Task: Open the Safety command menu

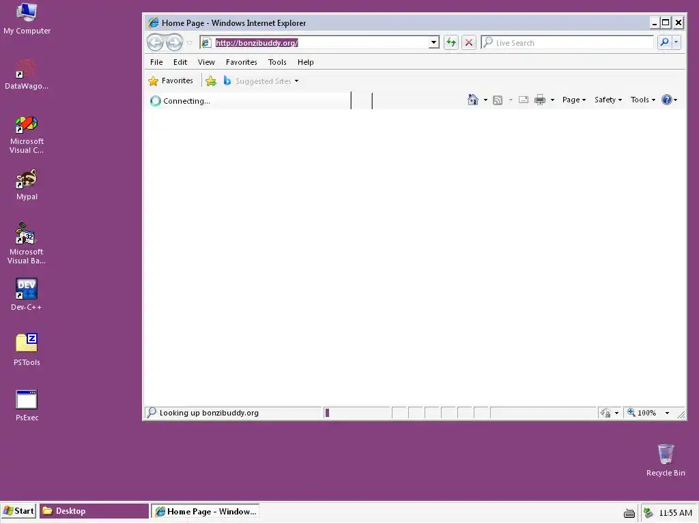Action: pyautogui.click(x=608, y=100)
